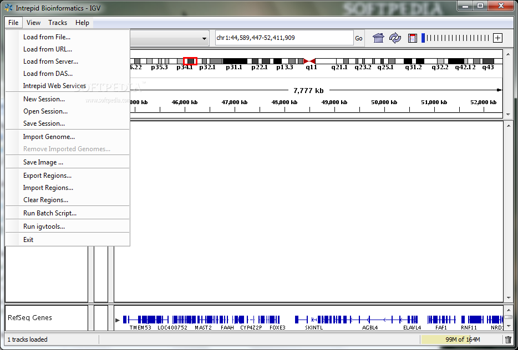518x350 pixels.
Task: Click the FAAH gene label
Action: point(227,327)
